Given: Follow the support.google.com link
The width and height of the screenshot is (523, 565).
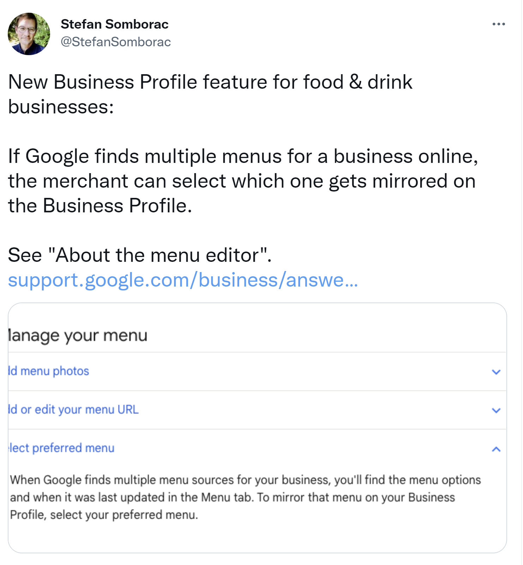Looking at the screenshot, I should point(183,280).
